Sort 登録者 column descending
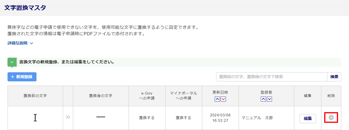349x130 pixels. click(269, 99)
